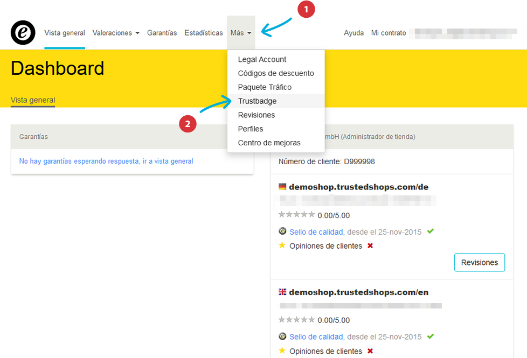
Task: Click the yellow star icon beside Opiniones de clientes in /de shop
Action: 282,245
